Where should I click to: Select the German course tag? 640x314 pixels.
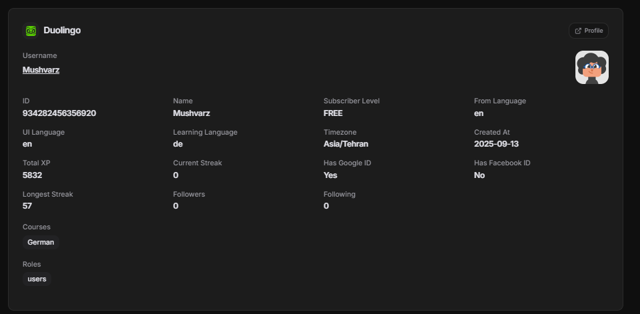click(x=41, y=242)
